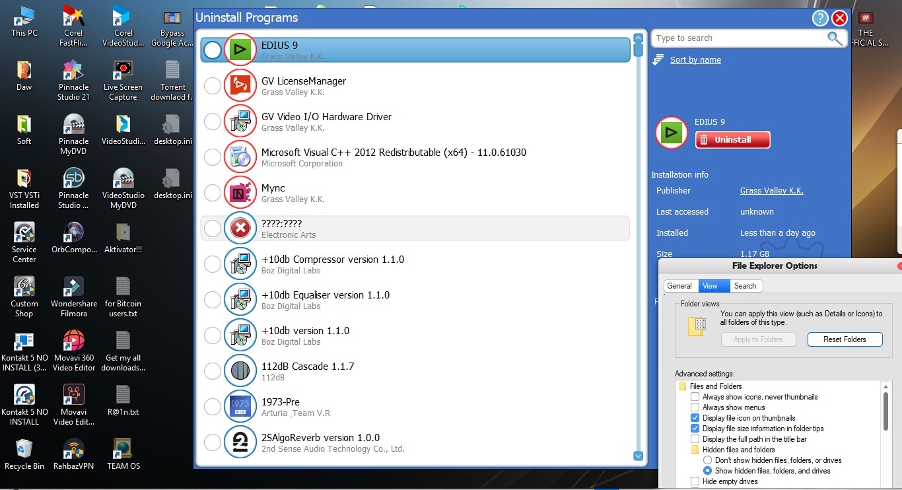Screen dimensions: 902x490
Task: Click the +10db Equaliser version 1.1.0 icon
Action: coord(240,300)
